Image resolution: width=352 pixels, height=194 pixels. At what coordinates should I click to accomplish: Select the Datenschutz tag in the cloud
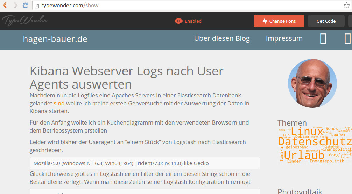(x=314, y=142)
